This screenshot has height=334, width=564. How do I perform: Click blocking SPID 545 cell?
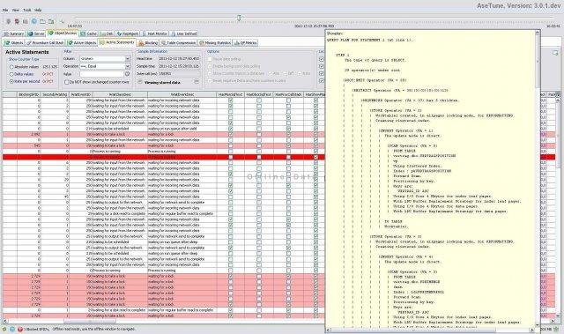(28, 145)
